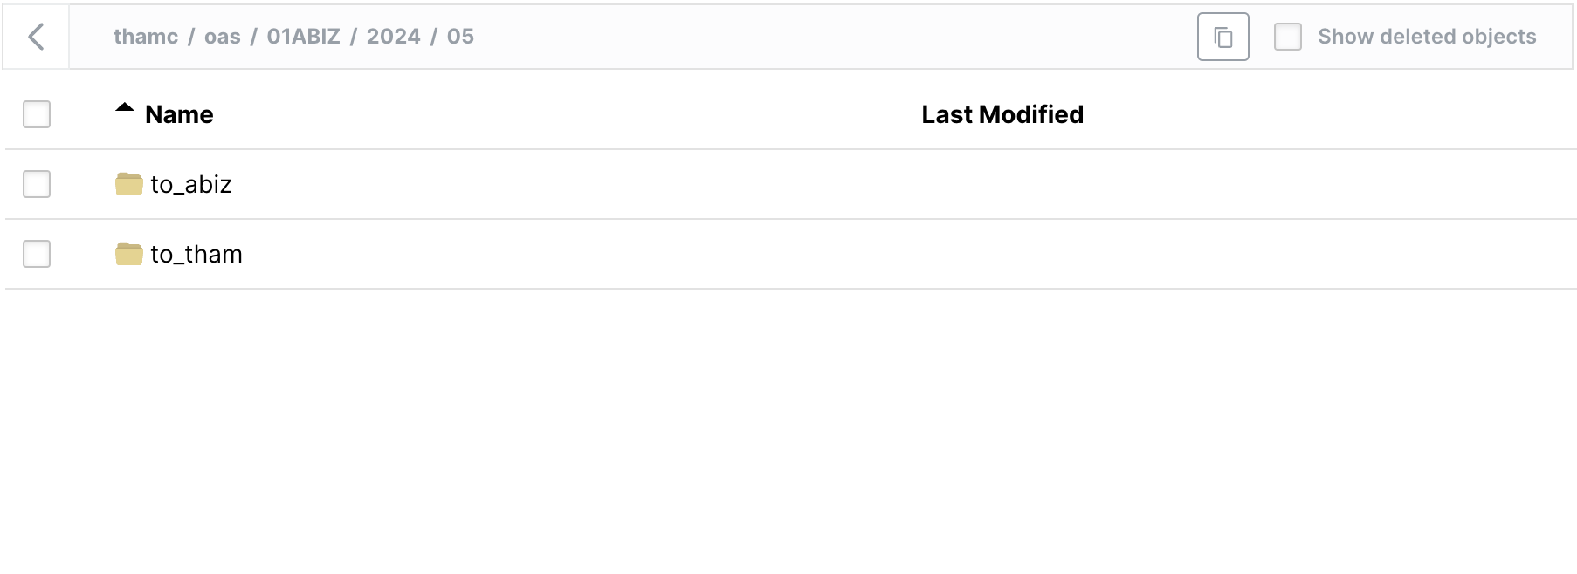Click the sort arrow beside Name
This screenshot has height=574, width=1577.
coord(125,109)
